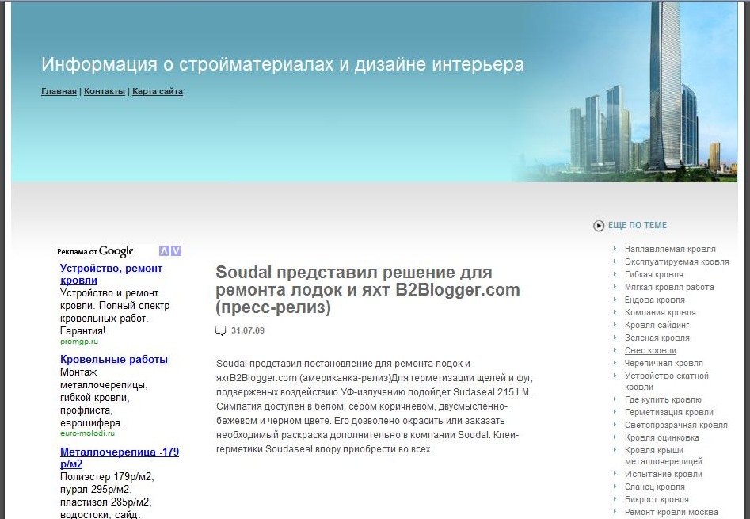Click the Google ads next arrow icon

click(176, 250)
